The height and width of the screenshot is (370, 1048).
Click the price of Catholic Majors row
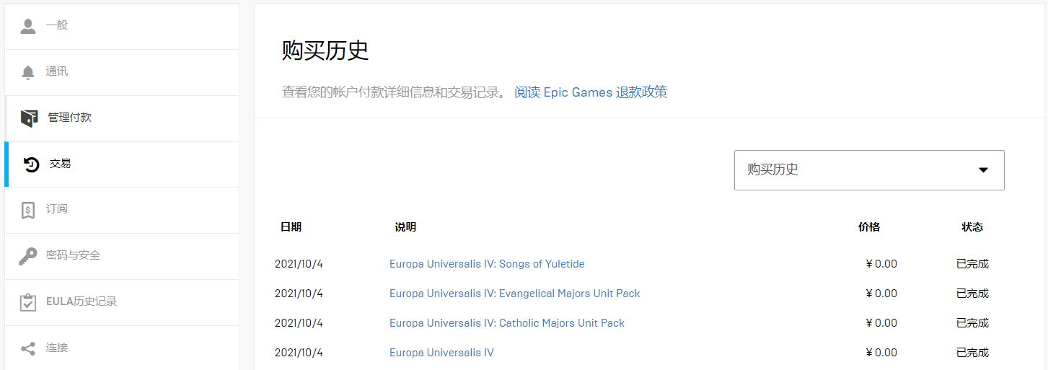[881, 323]
